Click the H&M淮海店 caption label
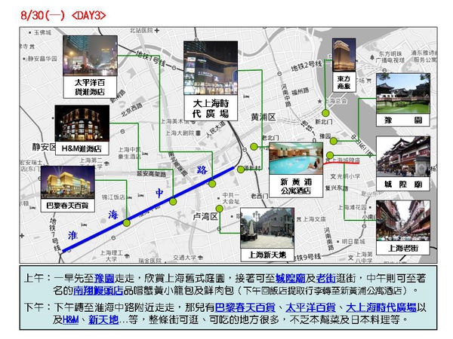Screen dimensions: 453x339 pos(82,148)
